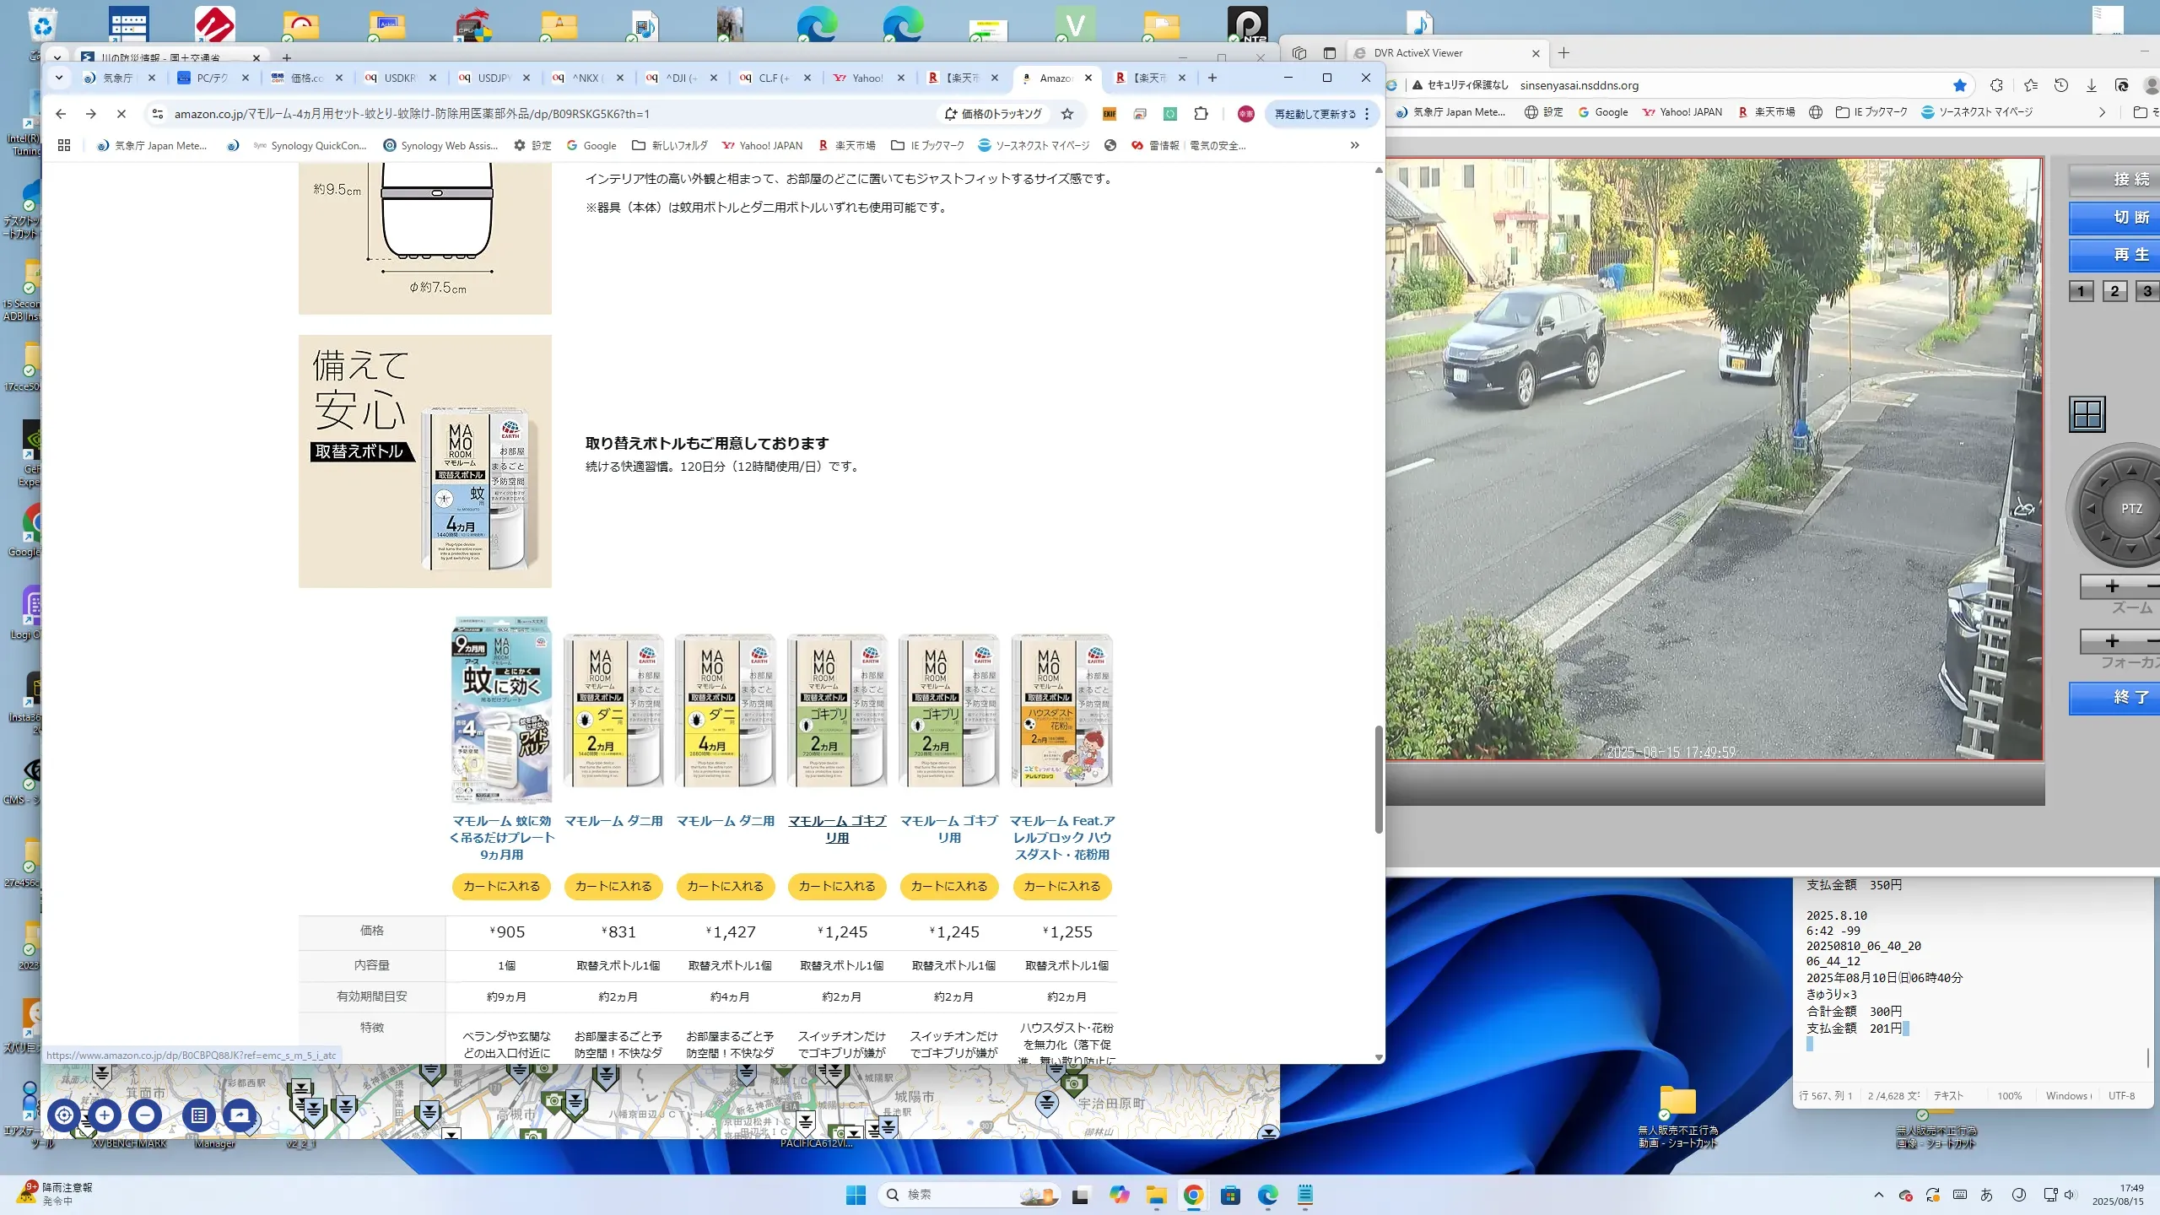Select DVR camera channel 1
The height and width of the screenshot is (1215, 2160).
pos(2081,291)
